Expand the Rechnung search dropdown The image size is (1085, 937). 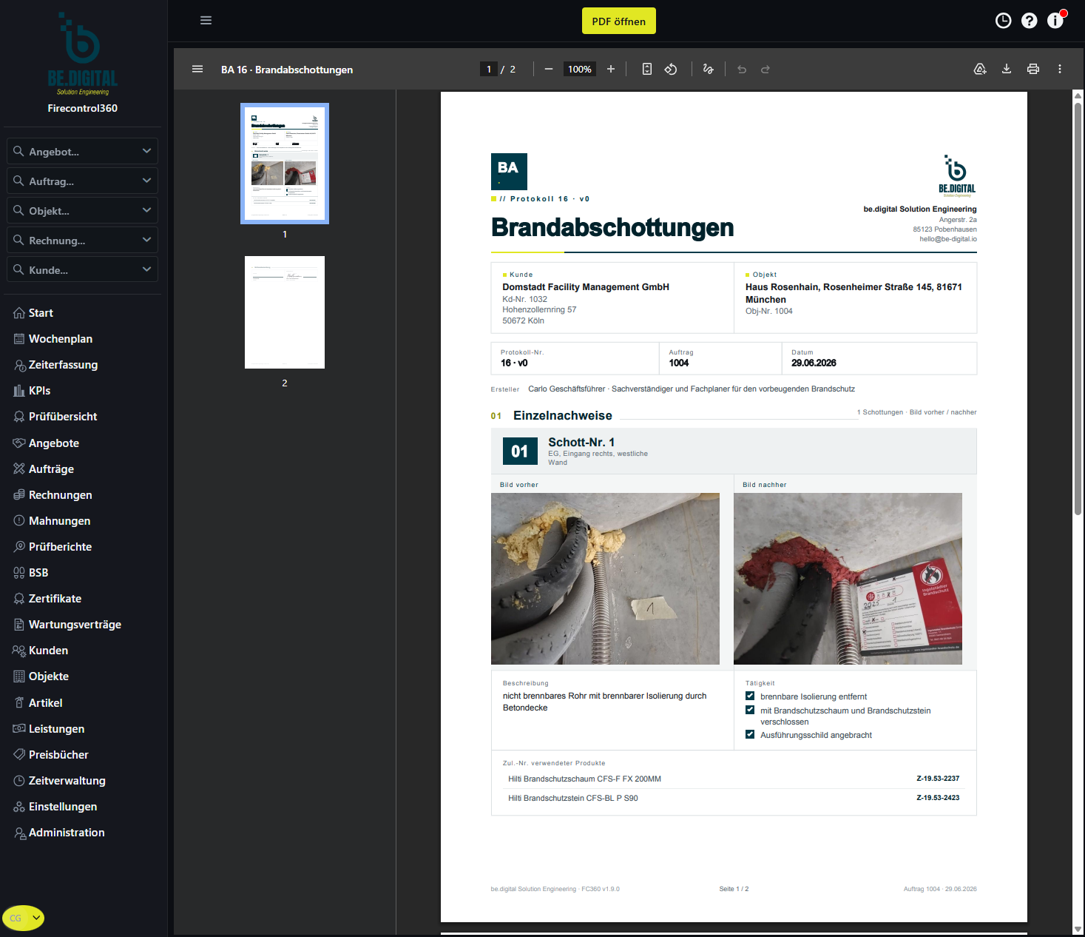[x=146, y=240]
